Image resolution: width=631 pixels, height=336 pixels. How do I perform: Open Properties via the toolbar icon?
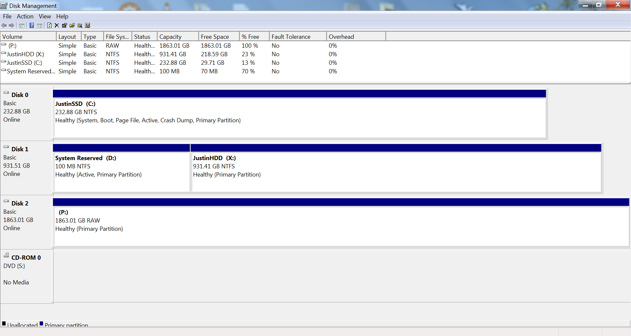tap(64, 25)
